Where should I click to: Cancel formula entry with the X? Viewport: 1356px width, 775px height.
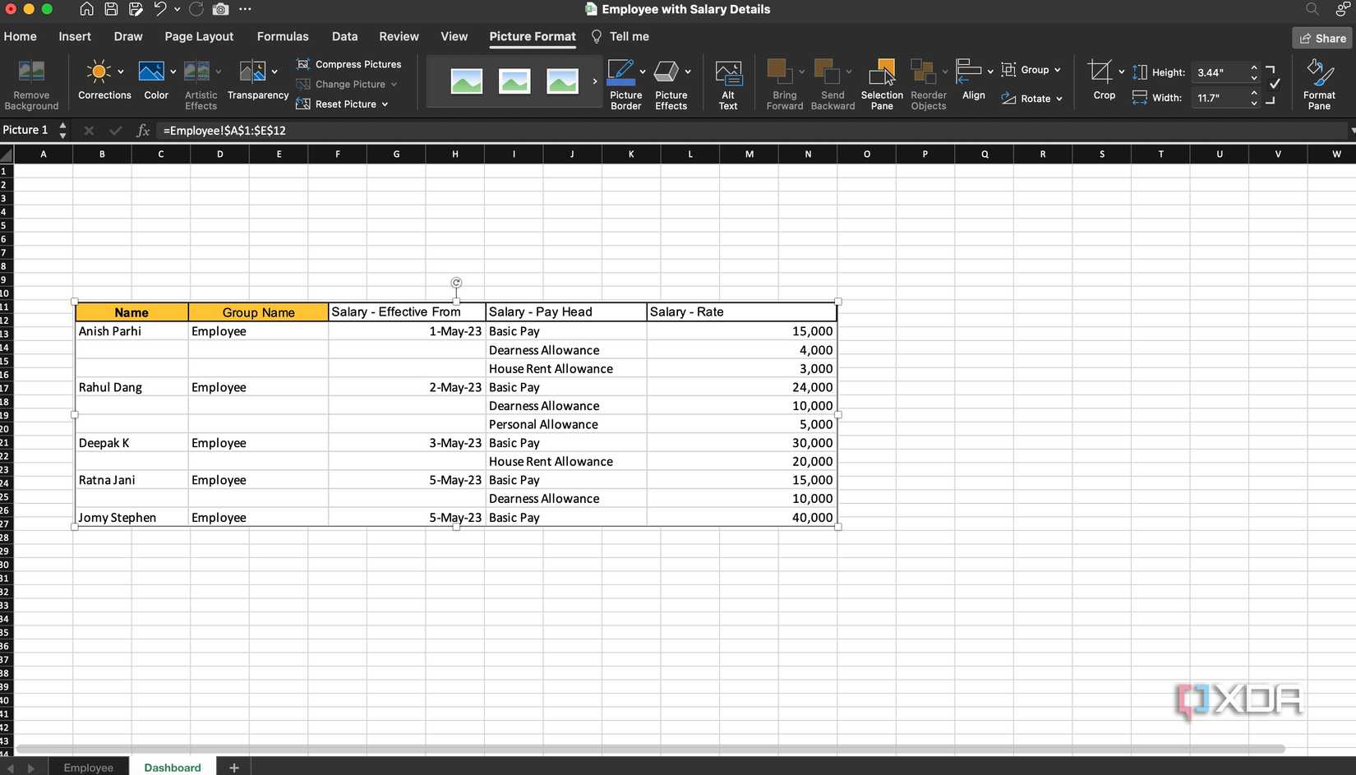coord(88,130)
